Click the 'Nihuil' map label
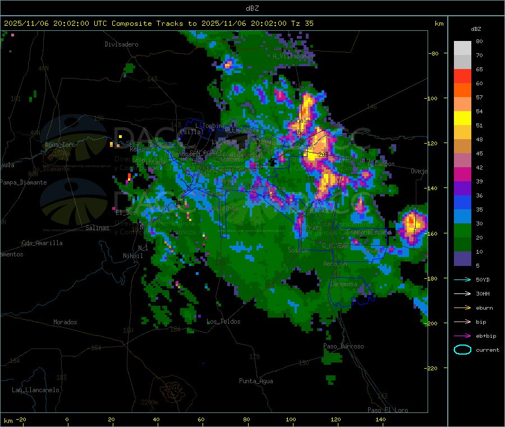 coord(132,256)
